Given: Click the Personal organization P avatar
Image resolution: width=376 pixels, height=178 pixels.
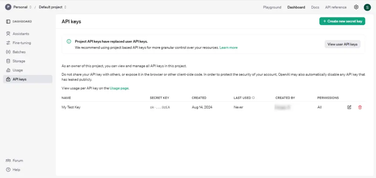Looking at the screenshot, I should (8, 7).
